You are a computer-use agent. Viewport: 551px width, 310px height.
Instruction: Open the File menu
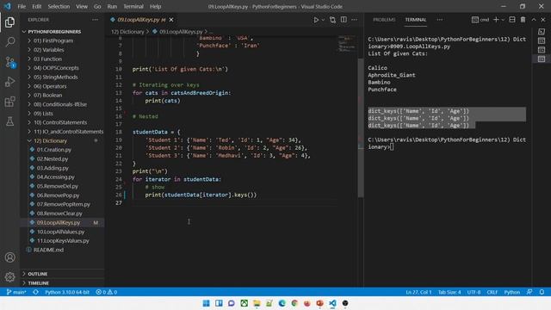coord(22,6)
